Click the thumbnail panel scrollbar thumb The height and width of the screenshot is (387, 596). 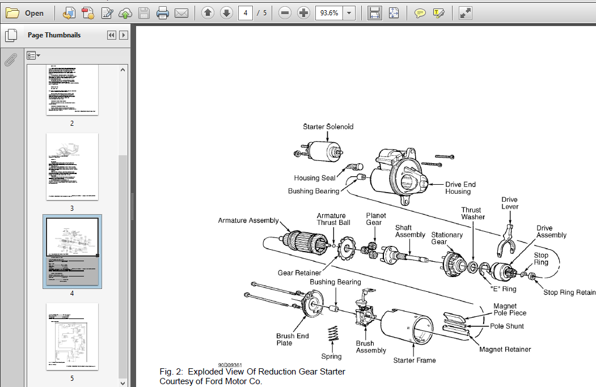point(122,267)
